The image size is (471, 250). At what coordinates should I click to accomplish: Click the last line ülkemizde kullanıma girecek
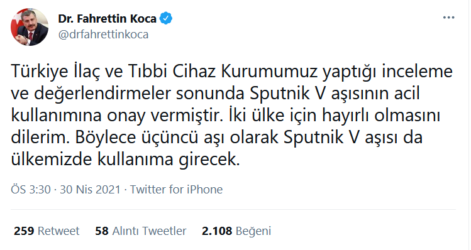pos(125,160)
